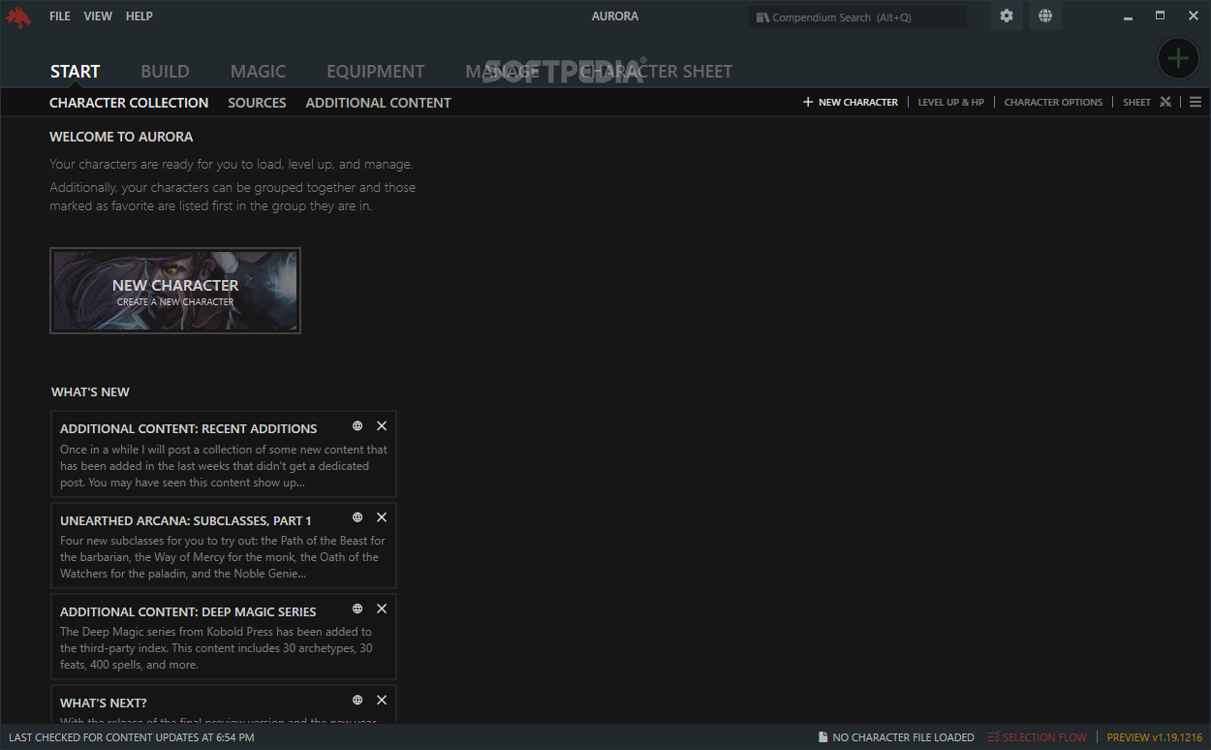Open Character Options in the toolbar
The image size is (1211, 750).
coord(1053,102)
